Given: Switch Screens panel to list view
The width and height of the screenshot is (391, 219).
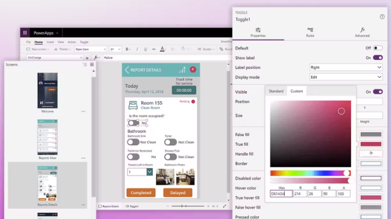Looking at the screenshot, I should pos(85,64).
